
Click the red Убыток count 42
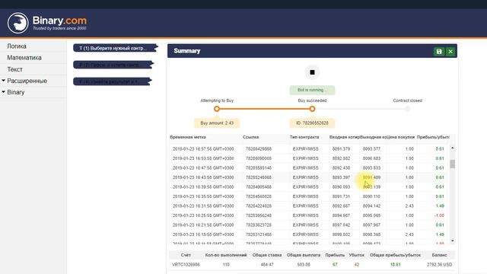[x=357, y=265]
